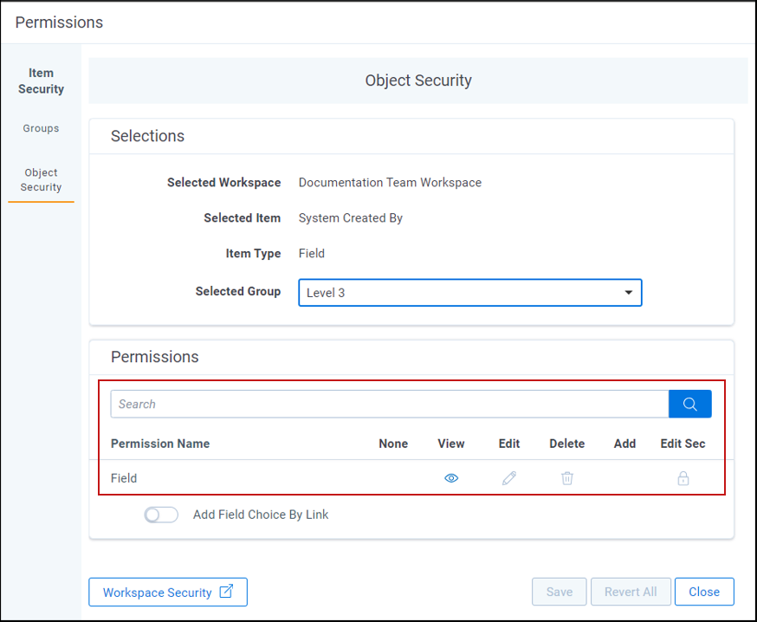Click the Object Security banner title

click(418, 81)
